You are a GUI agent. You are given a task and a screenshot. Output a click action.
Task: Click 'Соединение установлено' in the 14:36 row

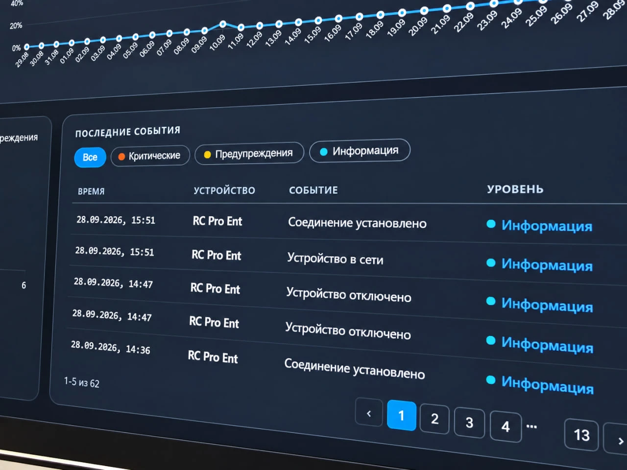click(x=355, y=369)
